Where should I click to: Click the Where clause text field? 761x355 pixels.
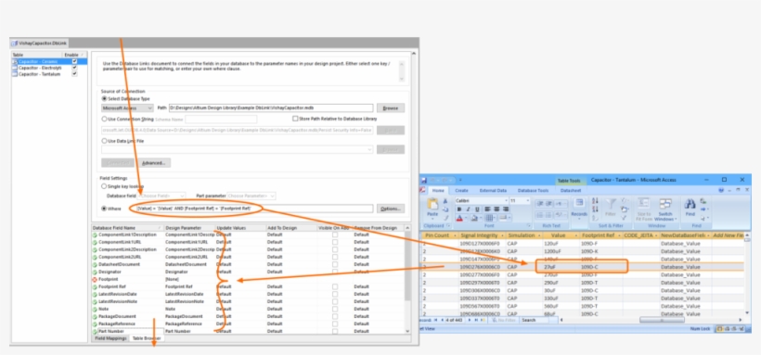(254, 209)
